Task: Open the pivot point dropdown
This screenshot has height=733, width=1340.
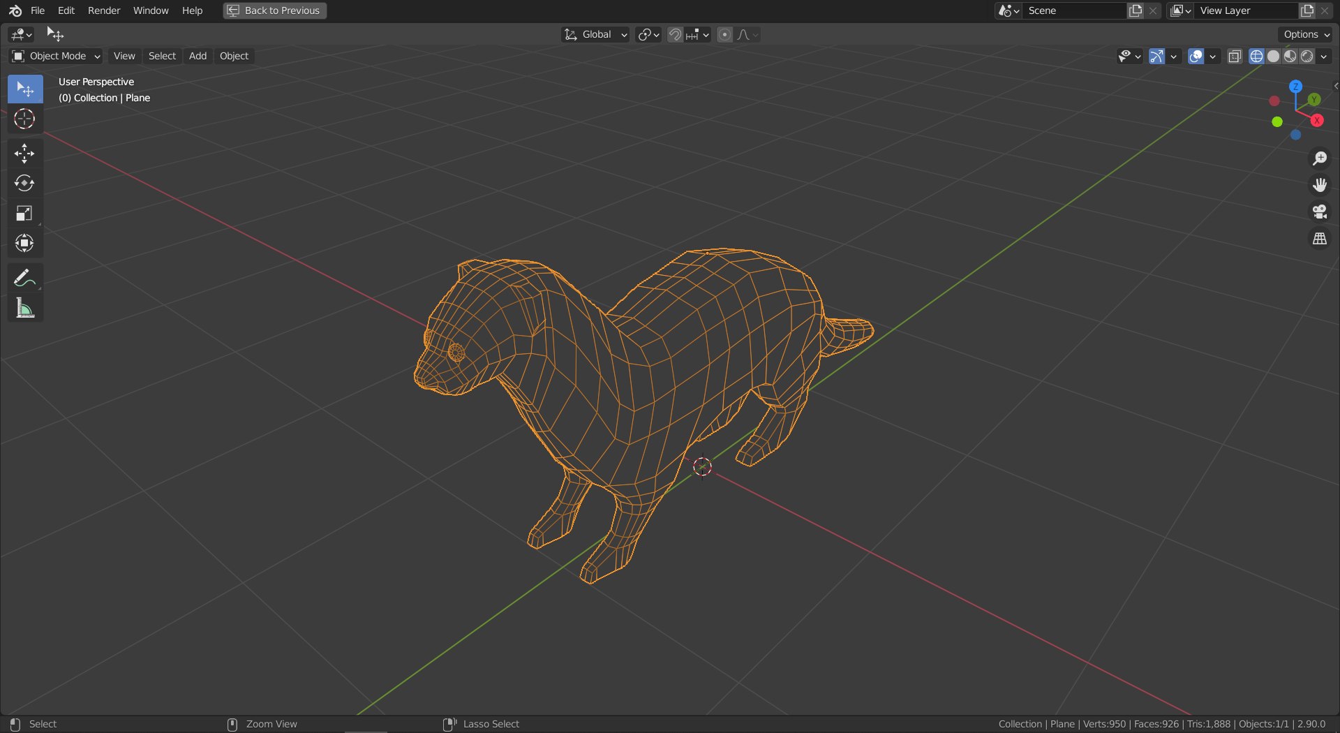Action: click(648, 34)
